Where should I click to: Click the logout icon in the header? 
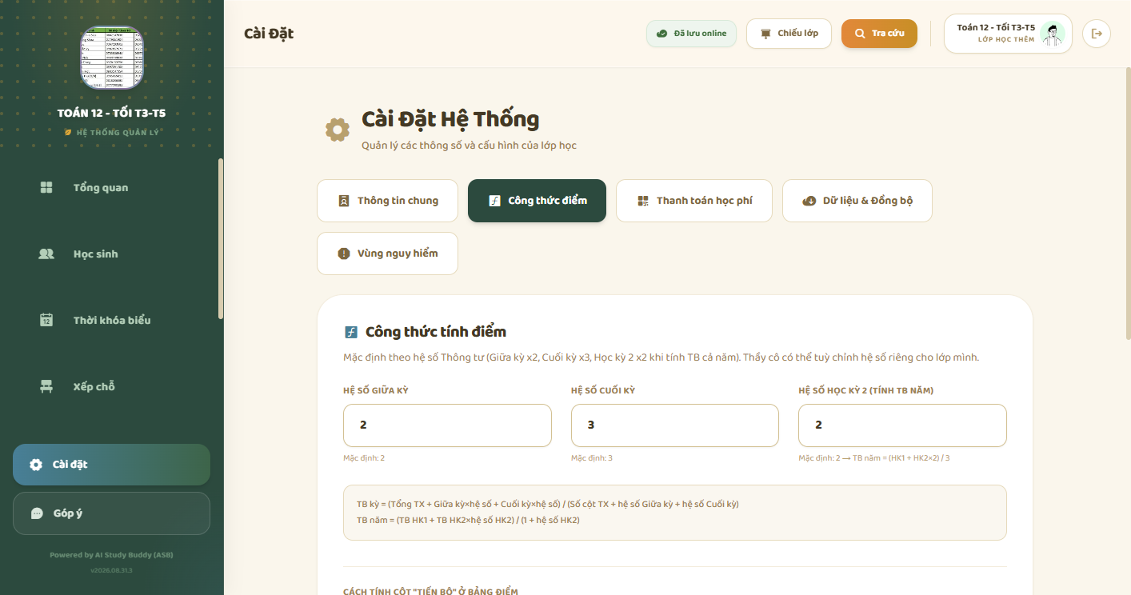[1097, 34]
